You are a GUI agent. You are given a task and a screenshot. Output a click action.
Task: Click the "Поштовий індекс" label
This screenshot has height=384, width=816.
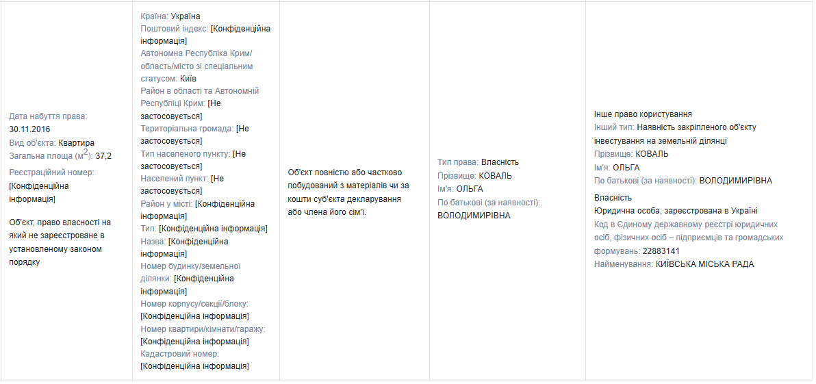(174, 29)
